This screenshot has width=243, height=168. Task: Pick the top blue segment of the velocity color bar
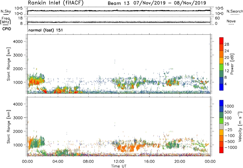click(221, 103)
